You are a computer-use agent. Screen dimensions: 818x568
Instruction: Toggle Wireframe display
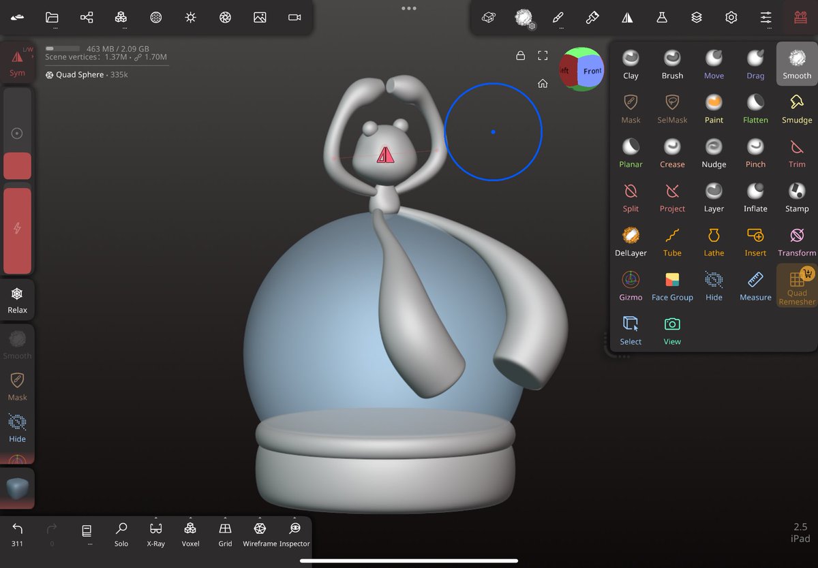[x=260, y=535]
